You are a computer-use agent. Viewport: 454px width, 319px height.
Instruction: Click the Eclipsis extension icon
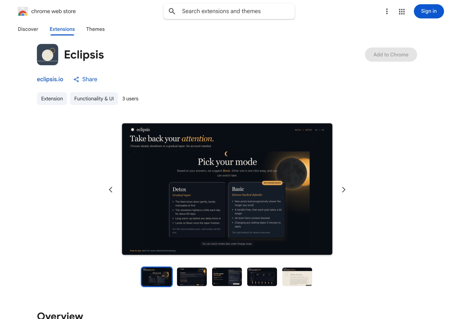coord(47,54)
